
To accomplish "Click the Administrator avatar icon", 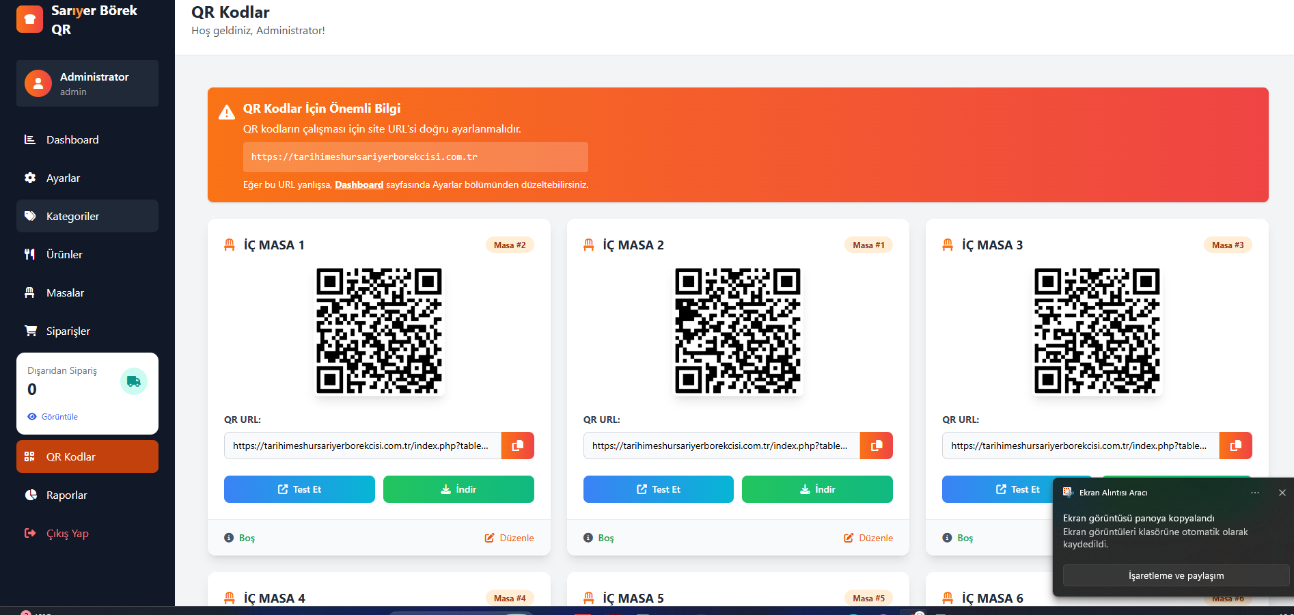I will click(x=38, y=83).
